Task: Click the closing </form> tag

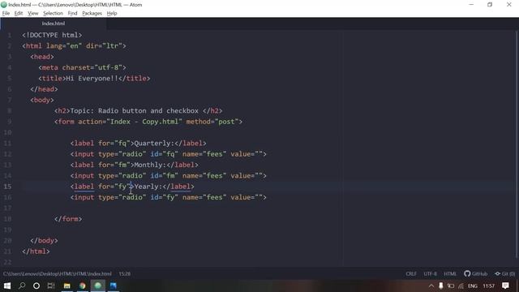Action: point(68,219)
